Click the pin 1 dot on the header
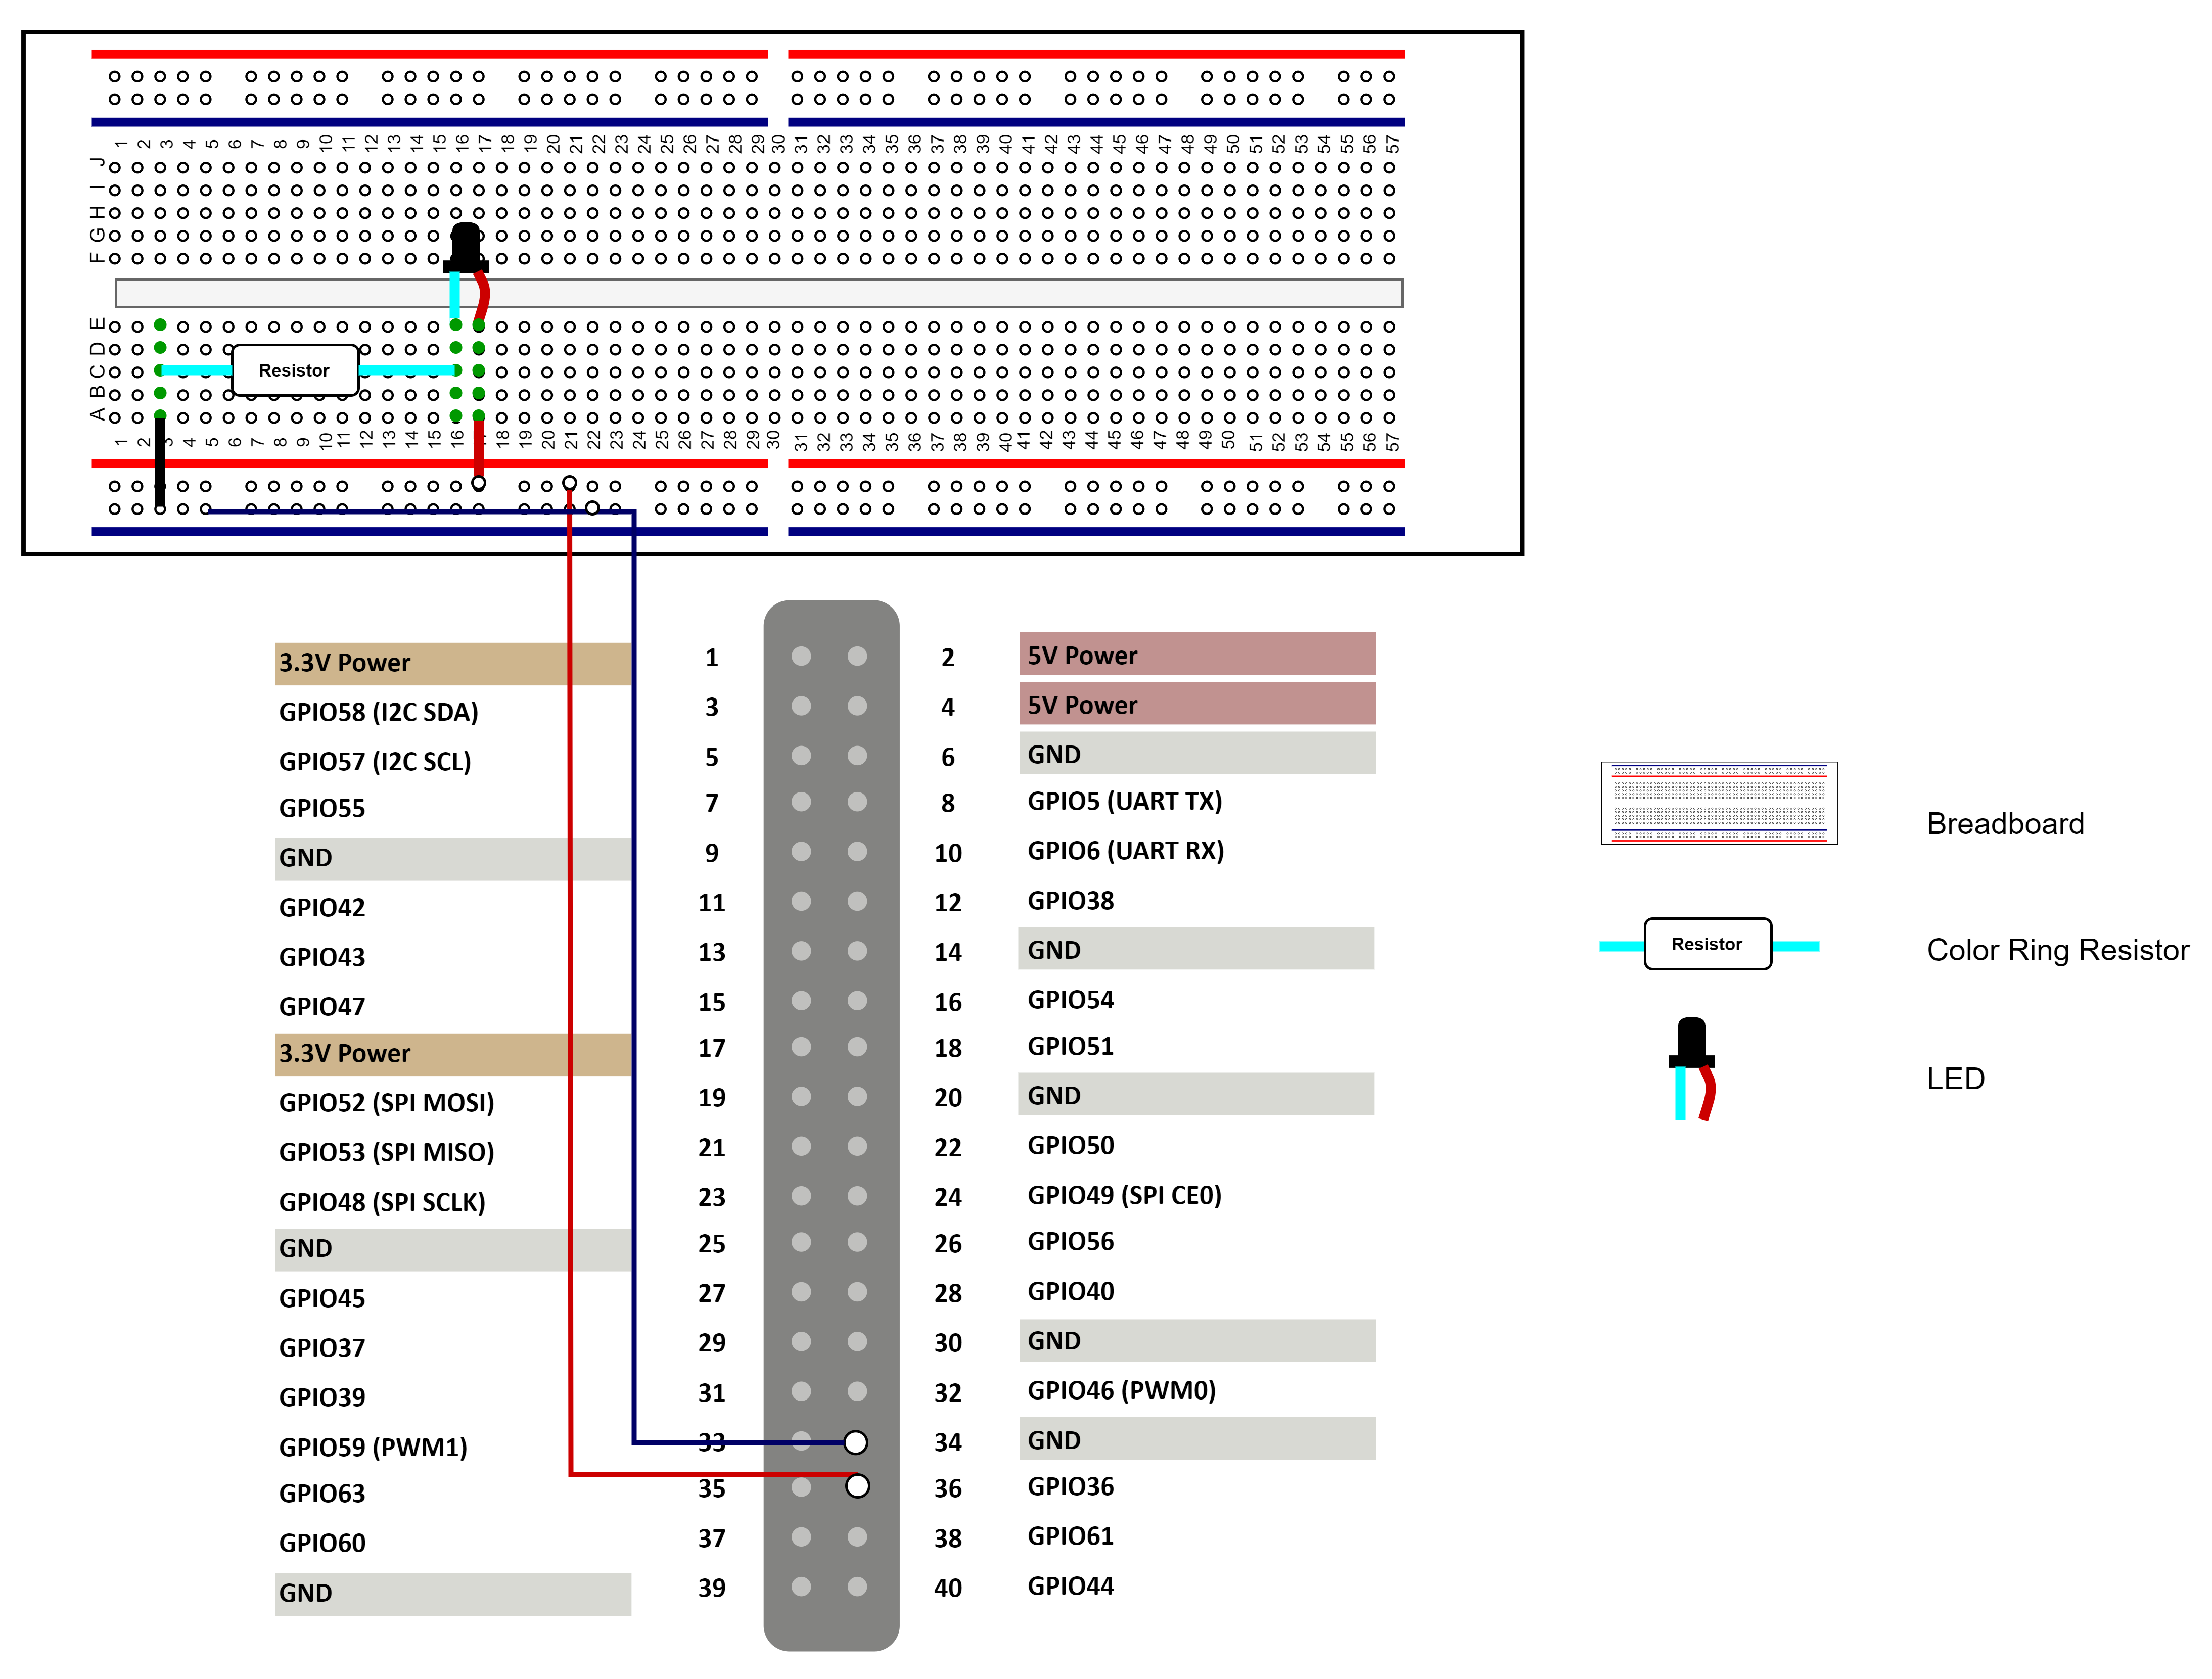Image resolution: width=2212 pixels, height=1679 pixels. (x=801, y=656)
